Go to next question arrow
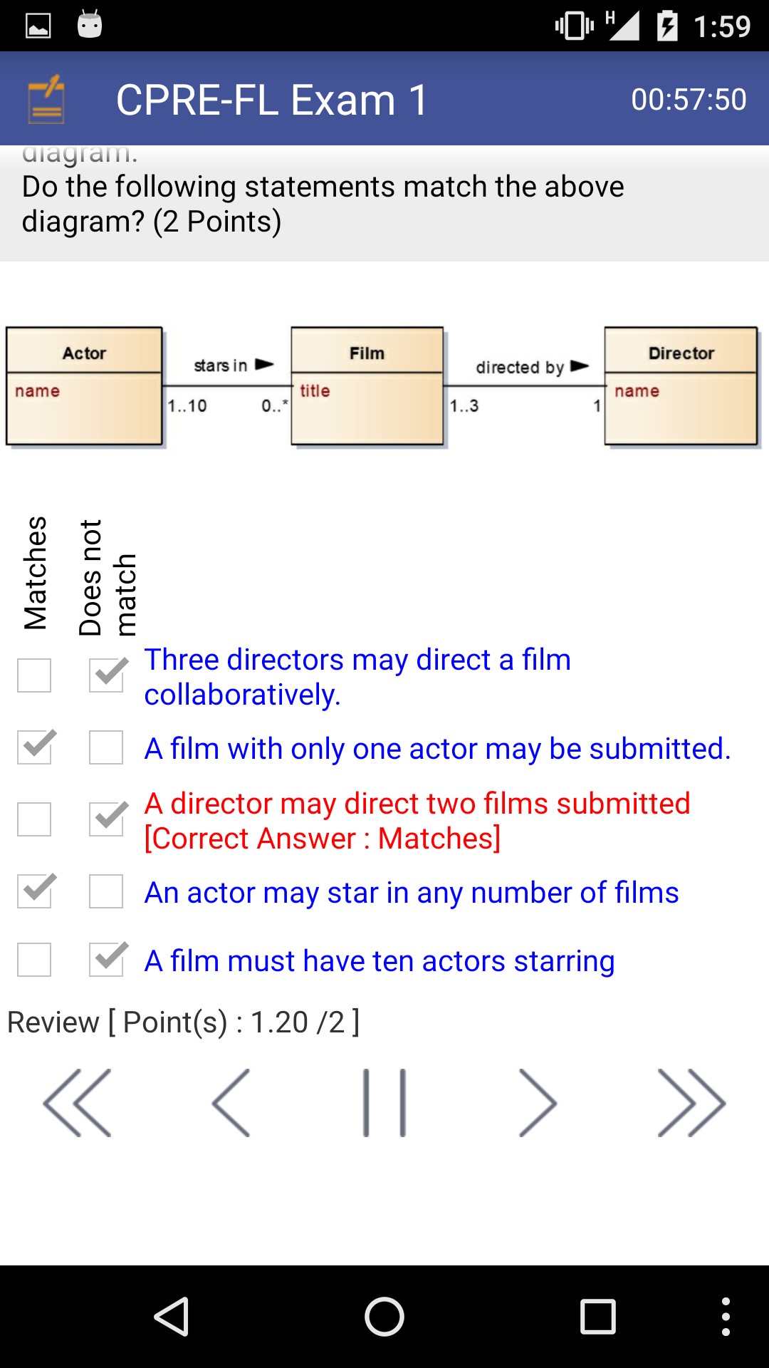This screenshot has width=769, height=1368. coord(538,1102)
